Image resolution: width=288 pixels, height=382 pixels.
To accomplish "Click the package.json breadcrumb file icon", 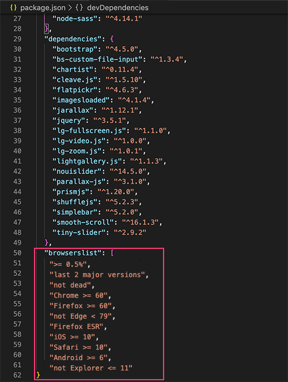I will point(13,8).
